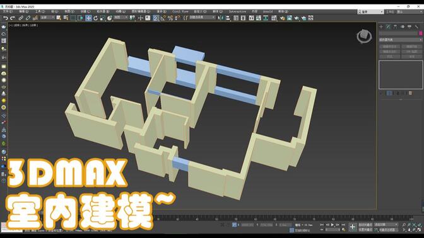The width and height of the screenshot is (424, 238).
Task: Select the Select and Link tool
Action: point(21,18)
